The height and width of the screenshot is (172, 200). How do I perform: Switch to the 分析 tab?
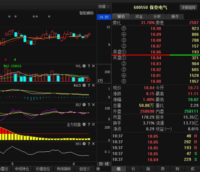coord(157,17)
